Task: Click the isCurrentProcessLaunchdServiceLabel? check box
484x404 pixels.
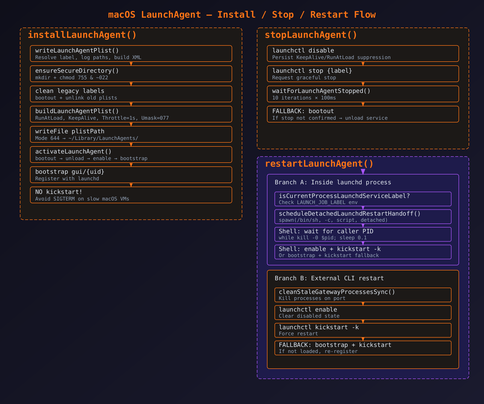Action: pos(363,199)
